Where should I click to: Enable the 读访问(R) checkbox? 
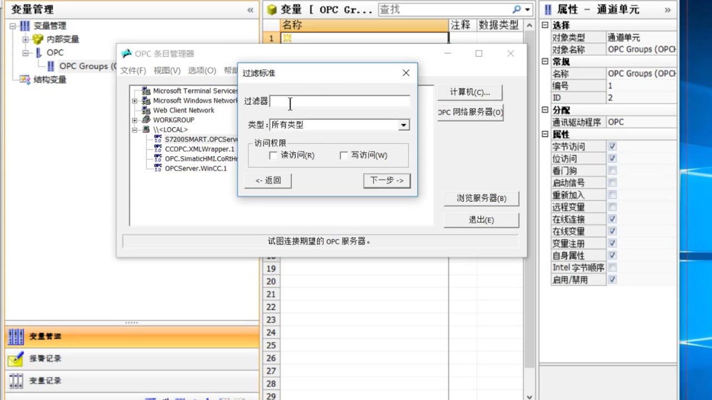tap(273, 156)
